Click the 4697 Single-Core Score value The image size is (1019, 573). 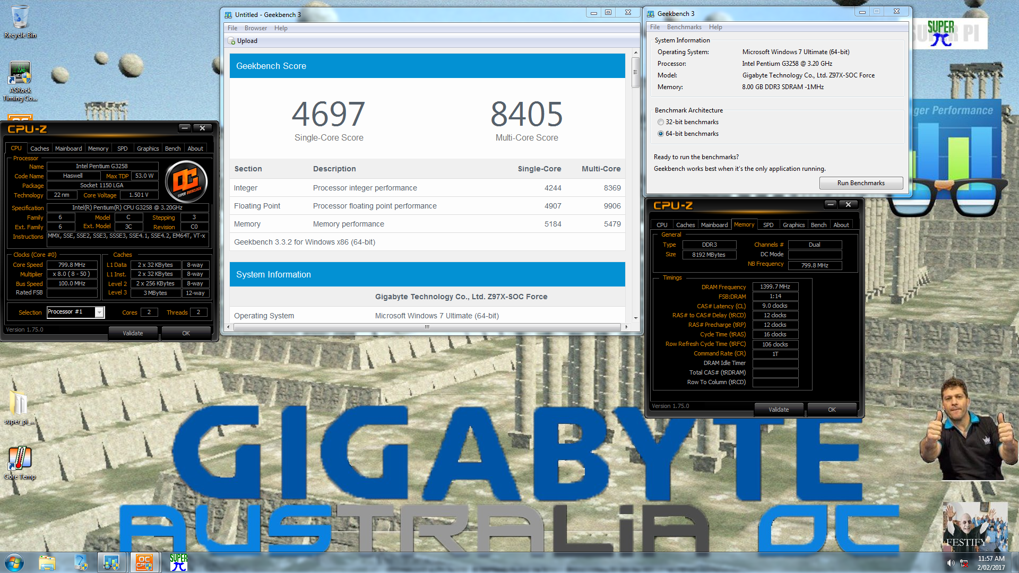tap(329, 114)
